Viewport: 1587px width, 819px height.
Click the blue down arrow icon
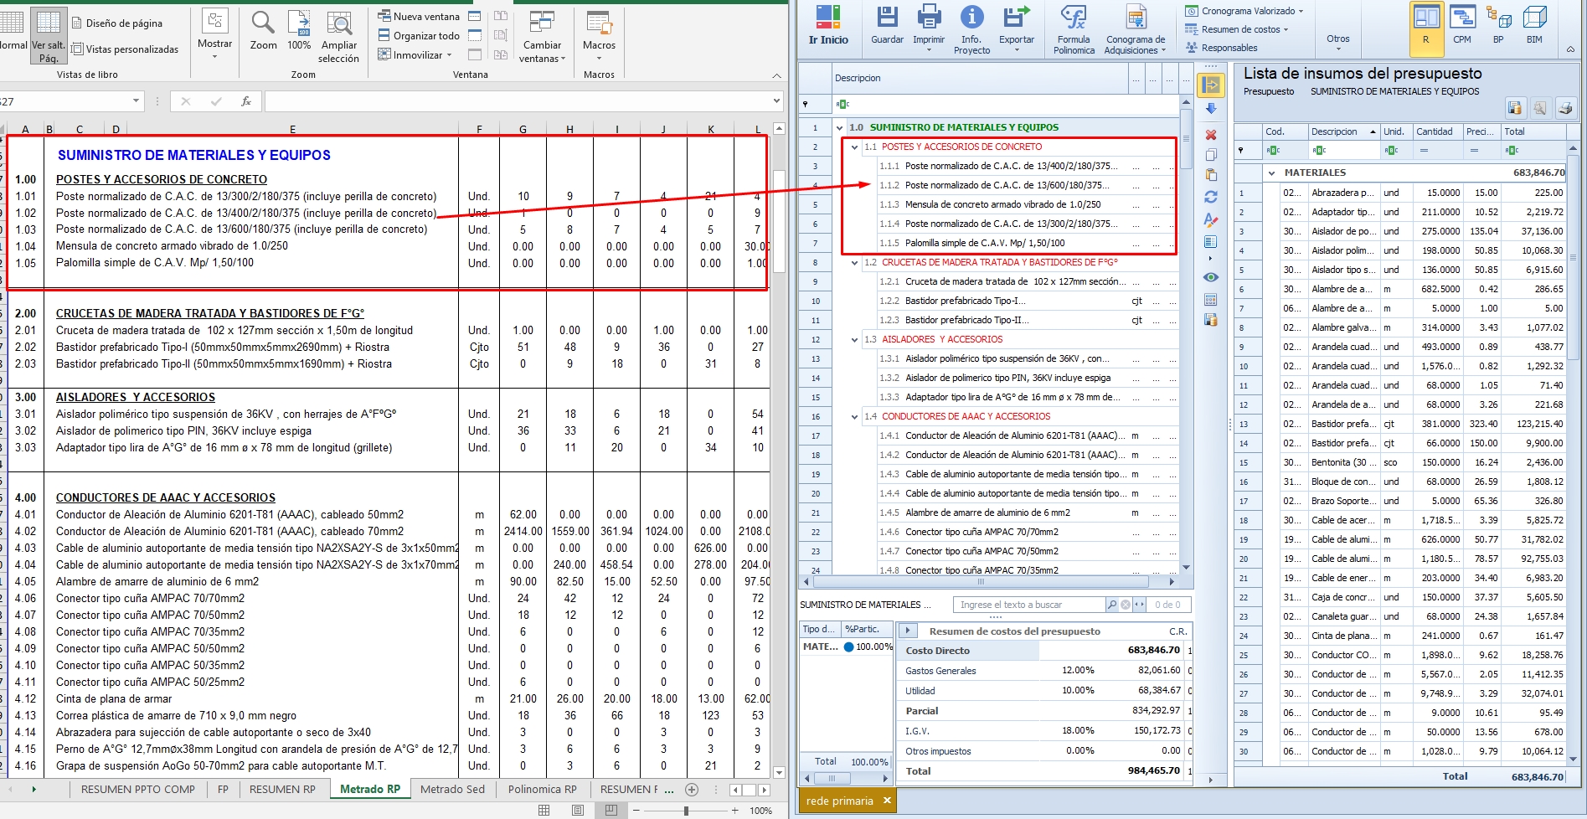pos(1211,109)
